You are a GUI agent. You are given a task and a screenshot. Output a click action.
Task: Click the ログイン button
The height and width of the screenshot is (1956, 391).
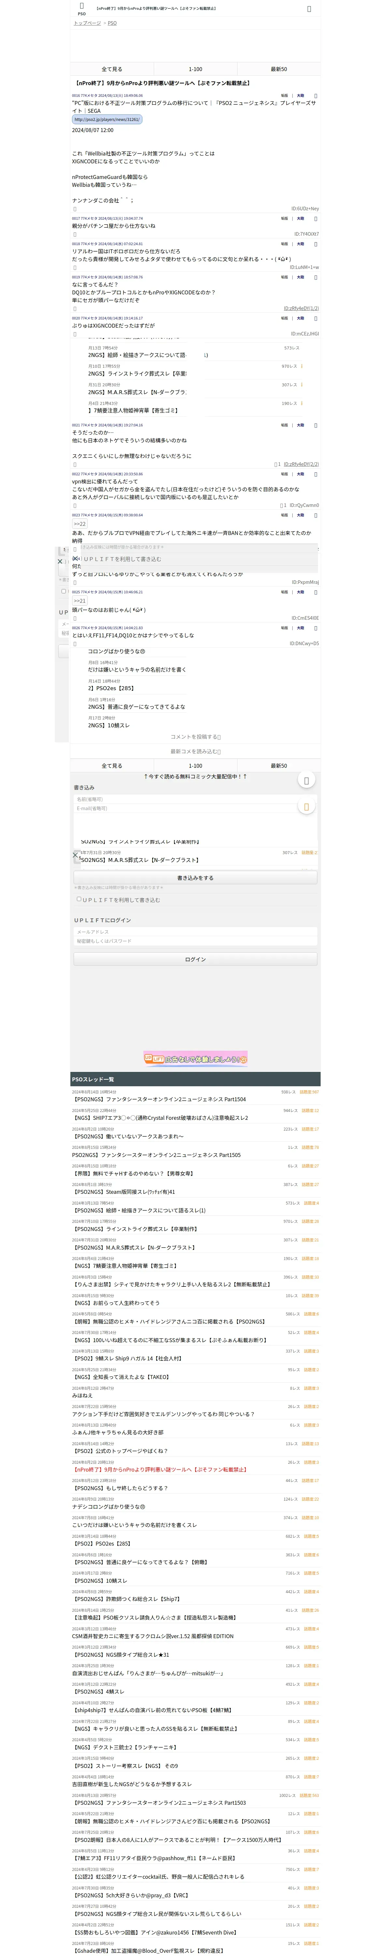point(195,960)
